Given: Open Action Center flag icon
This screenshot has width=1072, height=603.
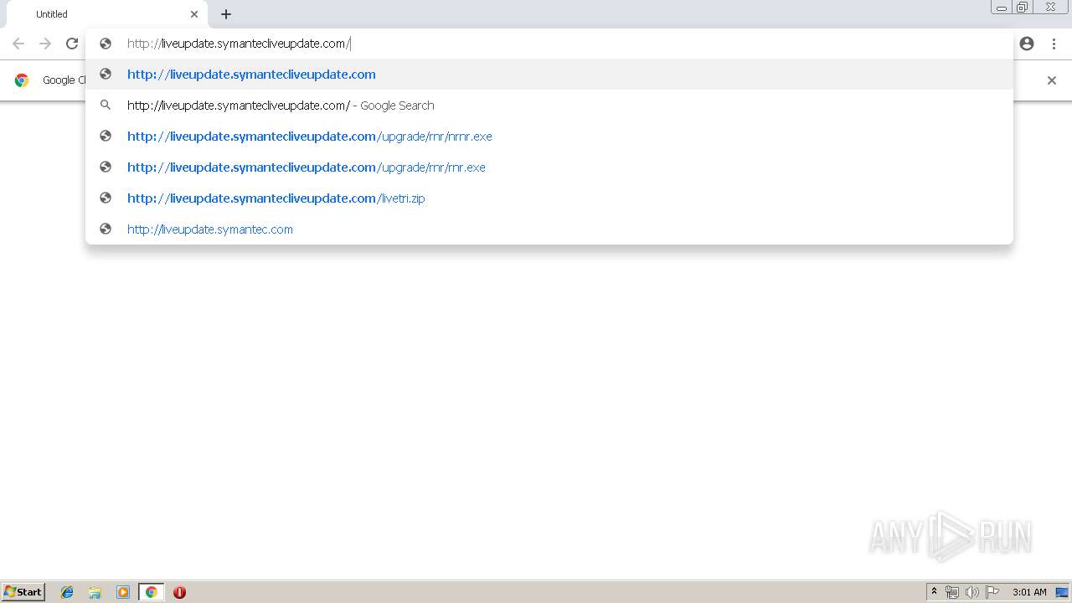Looking at the screenshot, I should (x=992, y=592).
